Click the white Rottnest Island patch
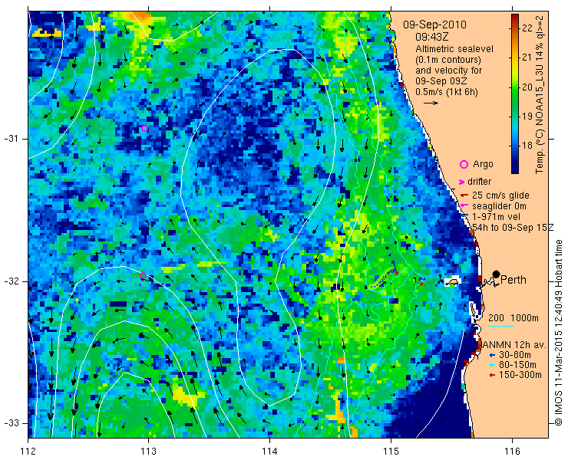This screenshot has height=460, width=568. point(452,281)
